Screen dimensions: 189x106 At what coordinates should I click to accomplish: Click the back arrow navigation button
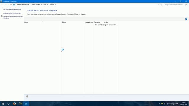[x=2, y=5]
